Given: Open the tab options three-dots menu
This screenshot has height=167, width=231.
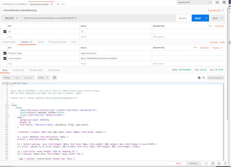Looking at the screenshot, I should (x=63, y=4).
